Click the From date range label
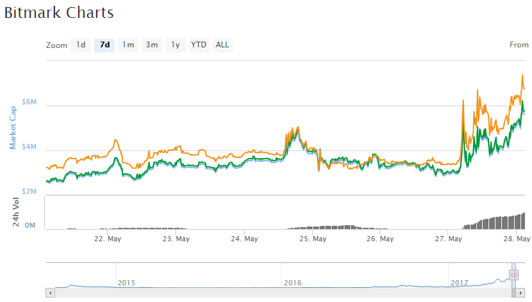Image resolution: width=532 pixels, height=302 pixels. (x=519, y=45)
